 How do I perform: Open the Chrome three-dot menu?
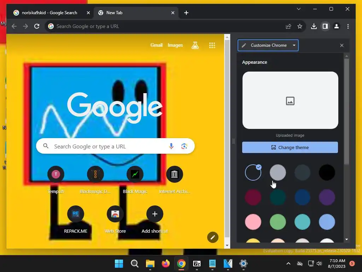point(348,26)
